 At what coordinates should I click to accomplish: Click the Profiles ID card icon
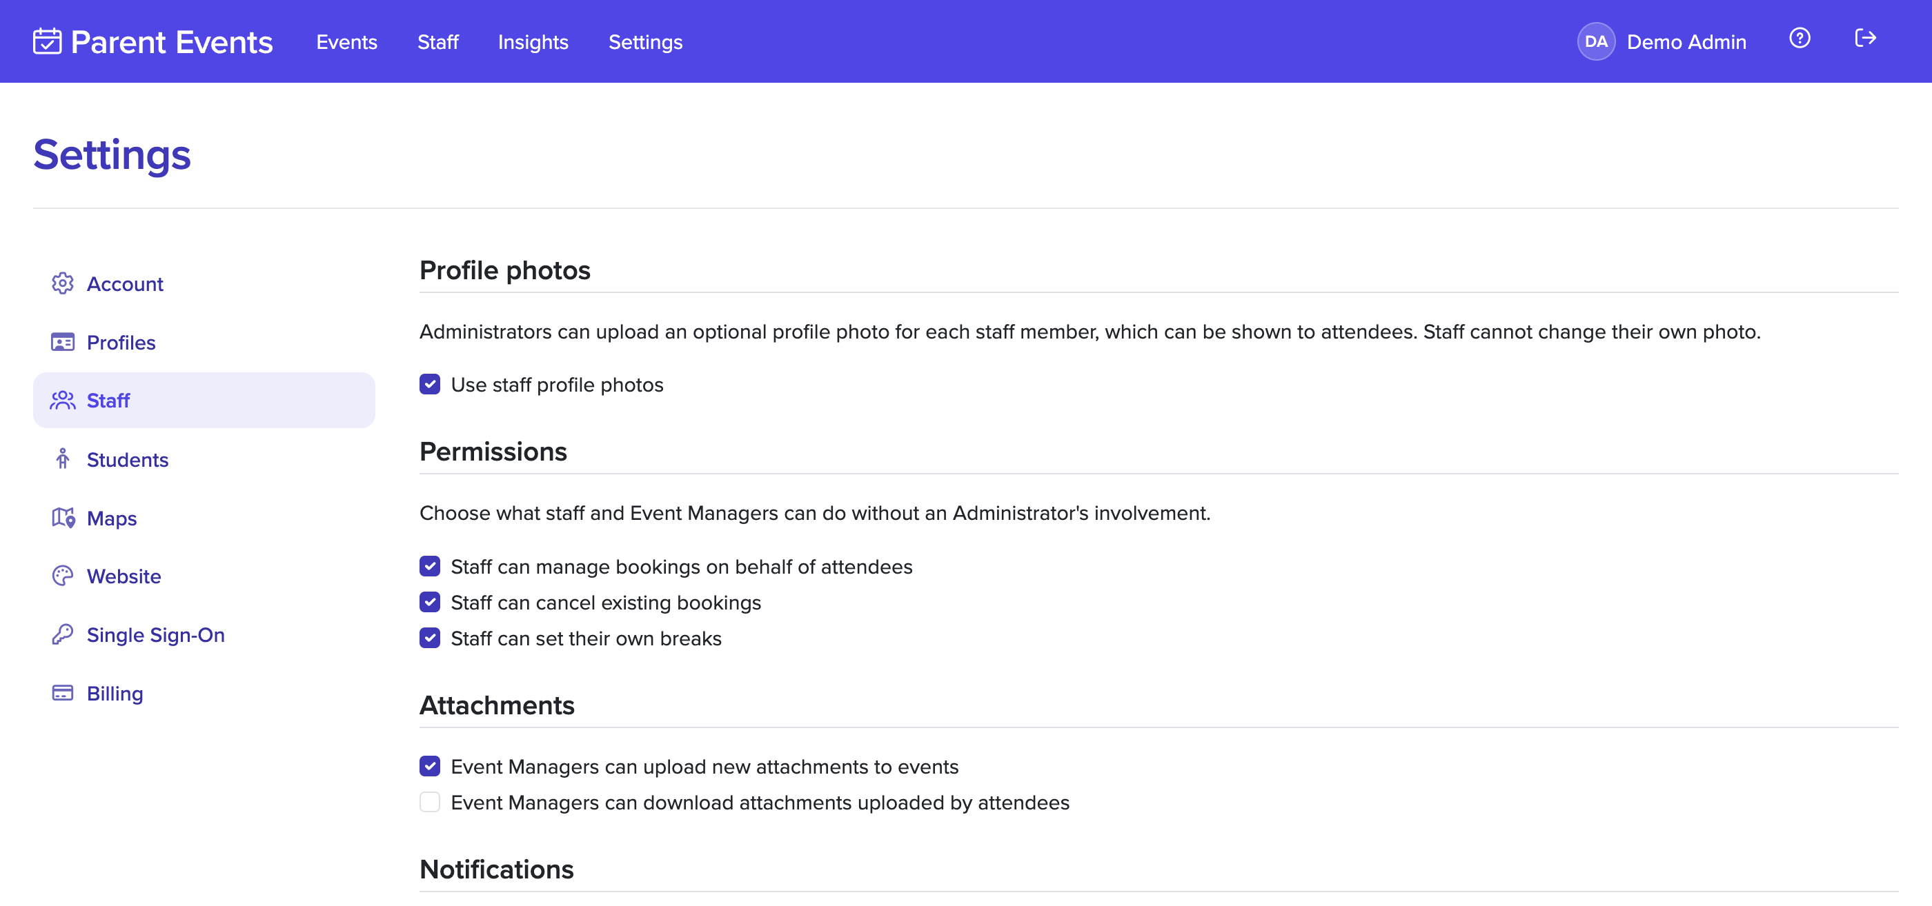point(63,343)
